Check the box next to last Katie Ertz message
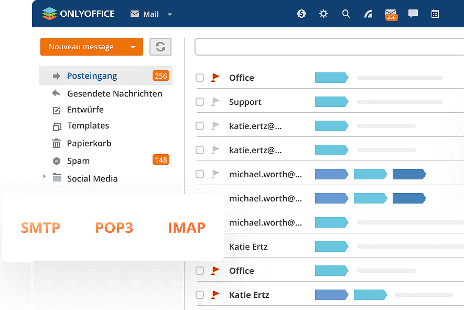This screenshot has height=310, width=464. click(x=200, y=295)
